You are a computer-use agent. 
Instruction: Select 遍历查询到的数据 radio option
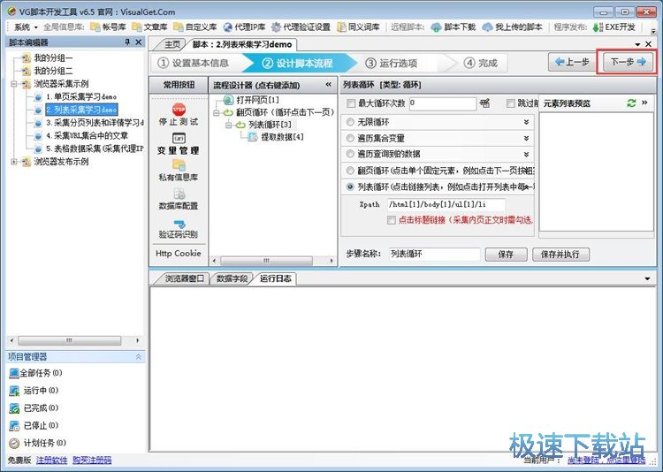[x=350, y=154]
